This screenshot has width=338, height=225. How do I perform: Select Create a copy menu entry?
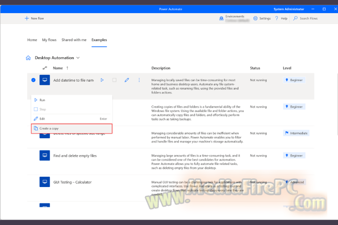point(71,128)
